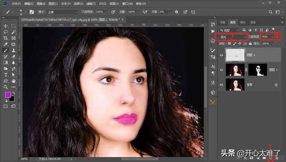Select the Hand tool
Screen dimensions: 286x162
pos(13,81)
